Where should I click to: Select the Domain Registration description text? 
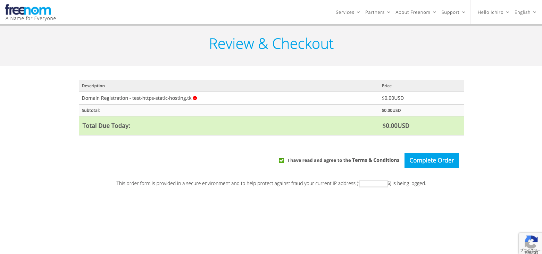point(136,98)
